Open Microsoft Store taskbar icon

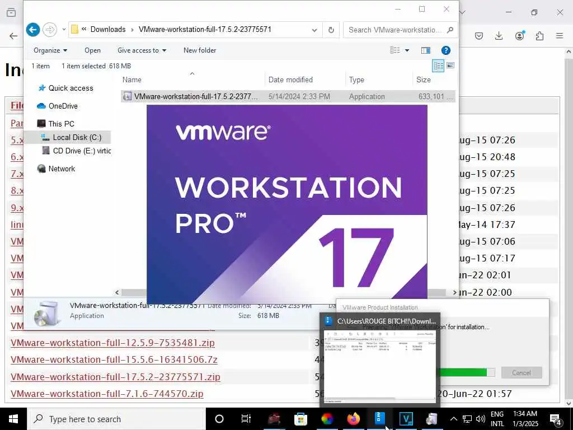coord(300,419)
